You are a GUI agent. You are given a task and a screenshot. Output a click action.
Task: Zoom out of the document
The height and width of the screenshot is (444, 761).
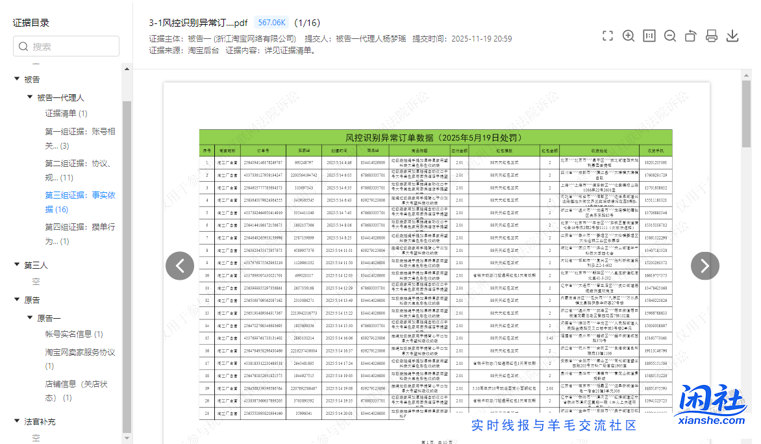click(670, 36)
